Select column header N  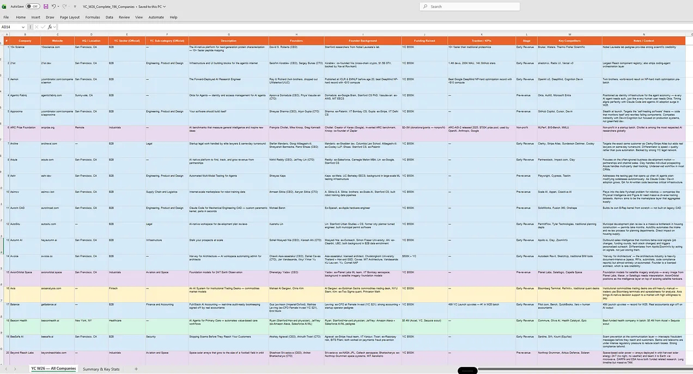tap(643, 34)
